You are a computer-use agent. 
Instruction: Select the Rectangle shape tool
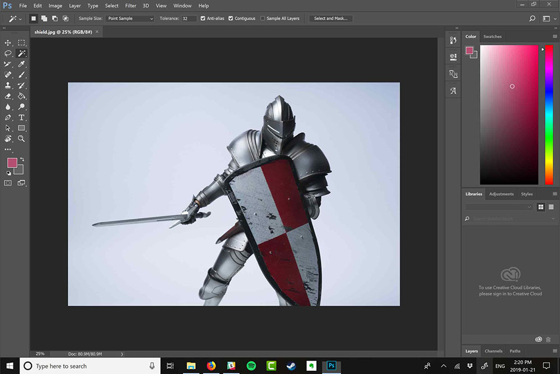[21, 128]
